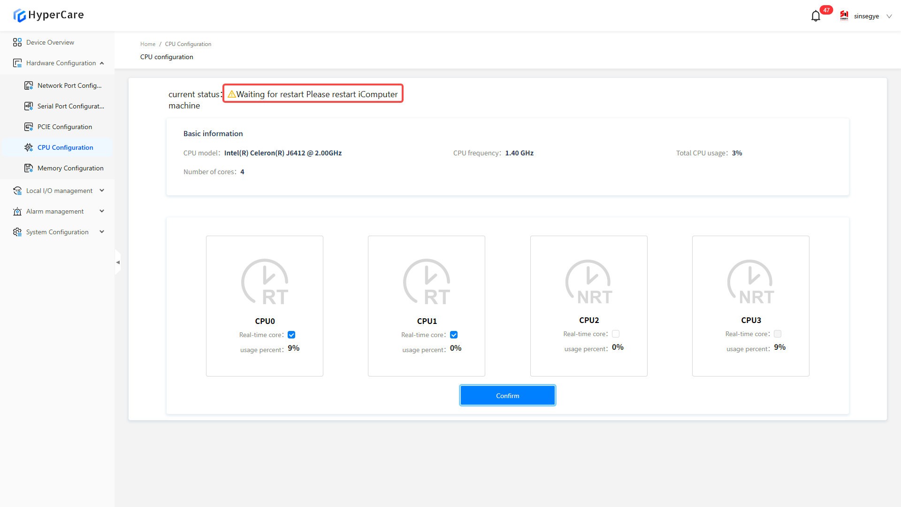Click the HyperCare logo
The image size is (901, 507).
pyautogui.click(x=48, y=15)
